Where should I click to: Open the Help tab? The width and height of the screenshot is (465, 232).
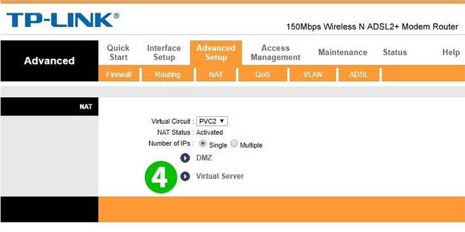click(451, 52)
